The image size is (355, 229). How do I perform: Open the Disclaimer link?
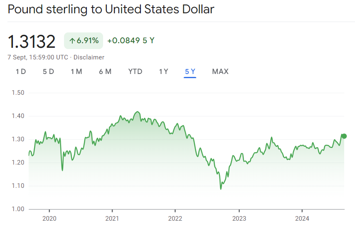[x=89, y=57]
